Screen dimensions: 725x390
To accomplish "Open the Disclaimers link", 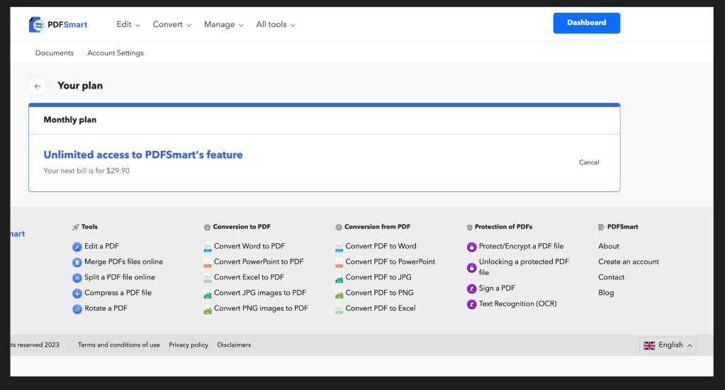I will 234,345.
